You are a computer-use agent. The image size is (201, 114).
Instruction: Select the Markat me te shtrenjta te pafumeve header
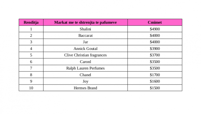(85, 22)
